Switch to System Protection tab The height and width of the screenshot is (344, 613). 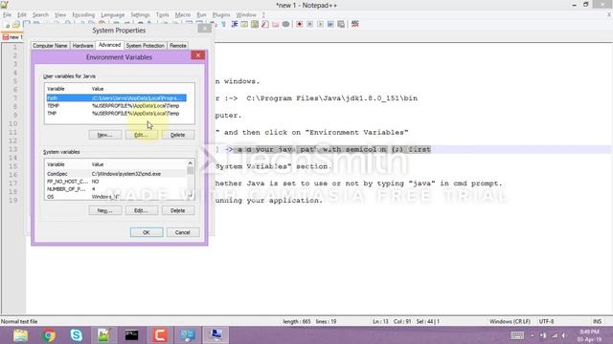pos(145,46)
